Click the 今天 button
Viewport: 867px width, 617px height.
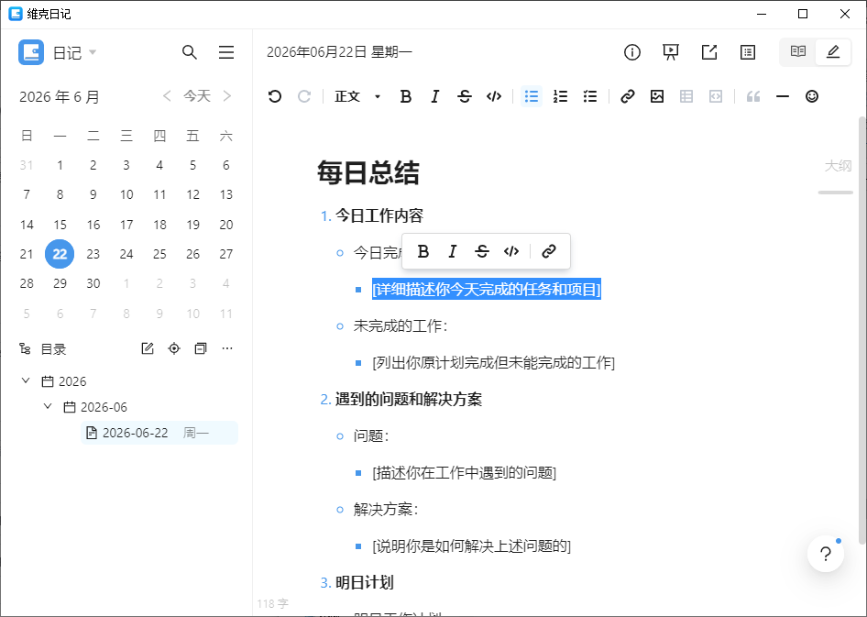(197, 96)
